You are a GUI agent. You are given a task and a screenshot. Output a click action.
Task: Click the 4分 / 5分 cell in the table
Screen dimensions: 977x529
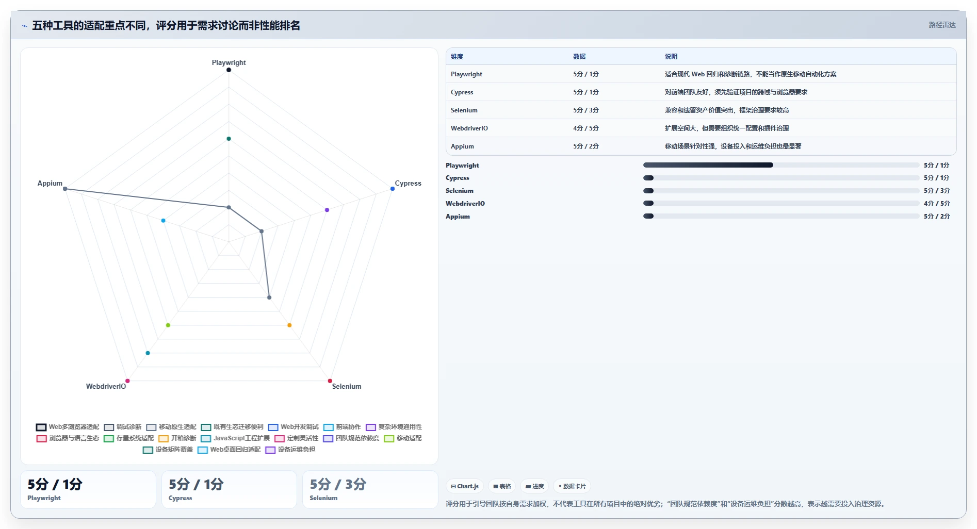click(586, 128)
